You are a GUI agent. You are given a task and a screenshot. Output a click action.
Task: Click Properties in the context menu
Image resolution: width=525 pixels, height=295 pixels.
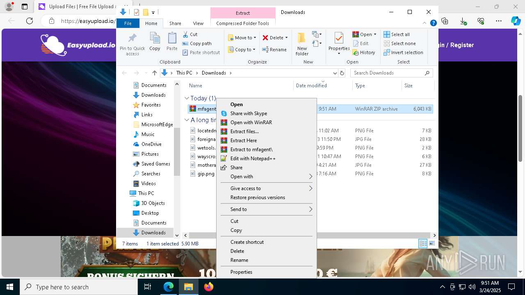[267, 272]
